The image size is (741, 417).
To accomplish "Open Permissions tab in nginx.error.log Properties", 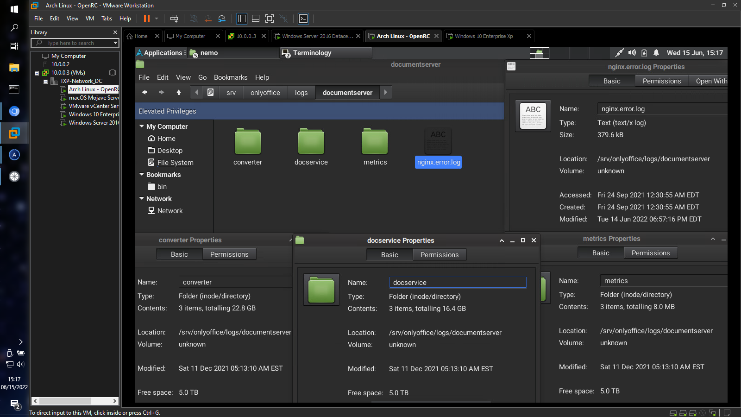I will coord(662,81).
